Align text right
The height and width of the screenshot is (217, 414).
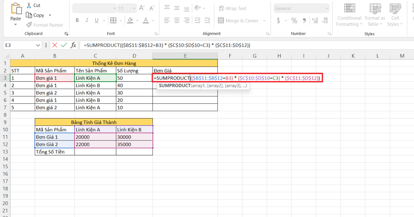(x=186, y=21)
